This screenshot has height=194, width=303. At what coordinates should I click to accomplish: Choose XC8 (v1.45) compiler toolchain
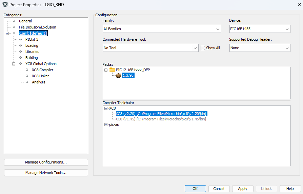coord(161,119)
